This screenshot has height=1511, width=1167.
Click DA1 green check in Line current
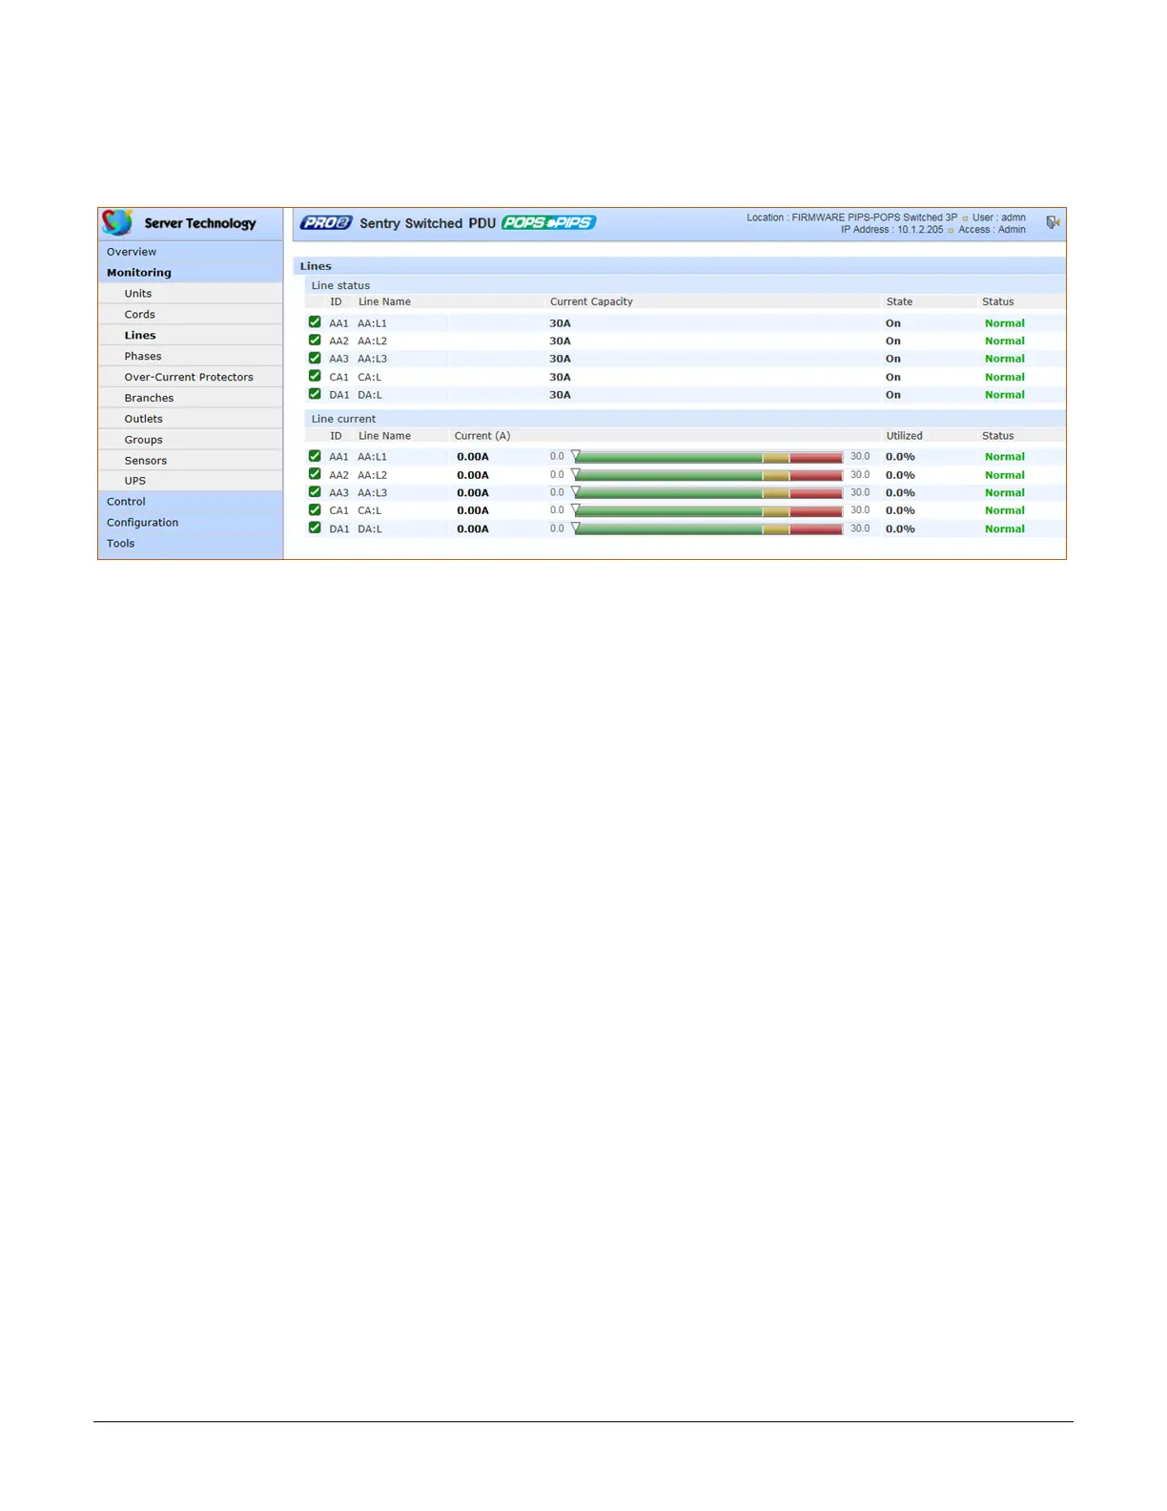click(315, 528)
